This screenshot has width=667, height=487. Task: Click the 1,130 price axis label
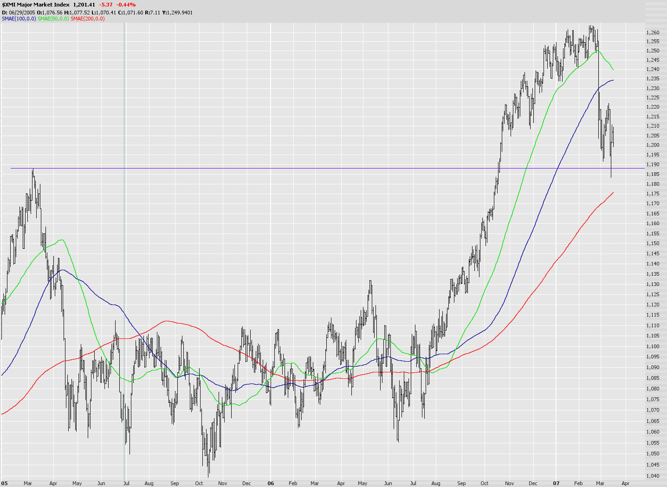pyautogui.click(x=653, y=284)
